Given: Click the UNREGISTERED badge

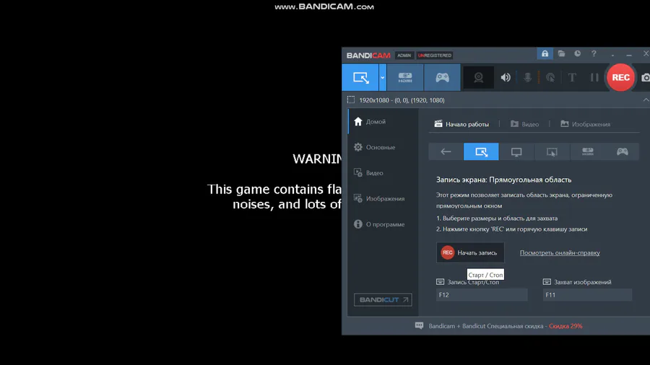Looking at the screenshot, I should coord(435,56).
